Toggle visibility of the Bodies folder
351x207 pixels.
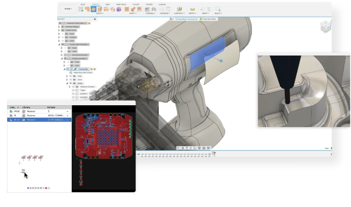point(71,83)
